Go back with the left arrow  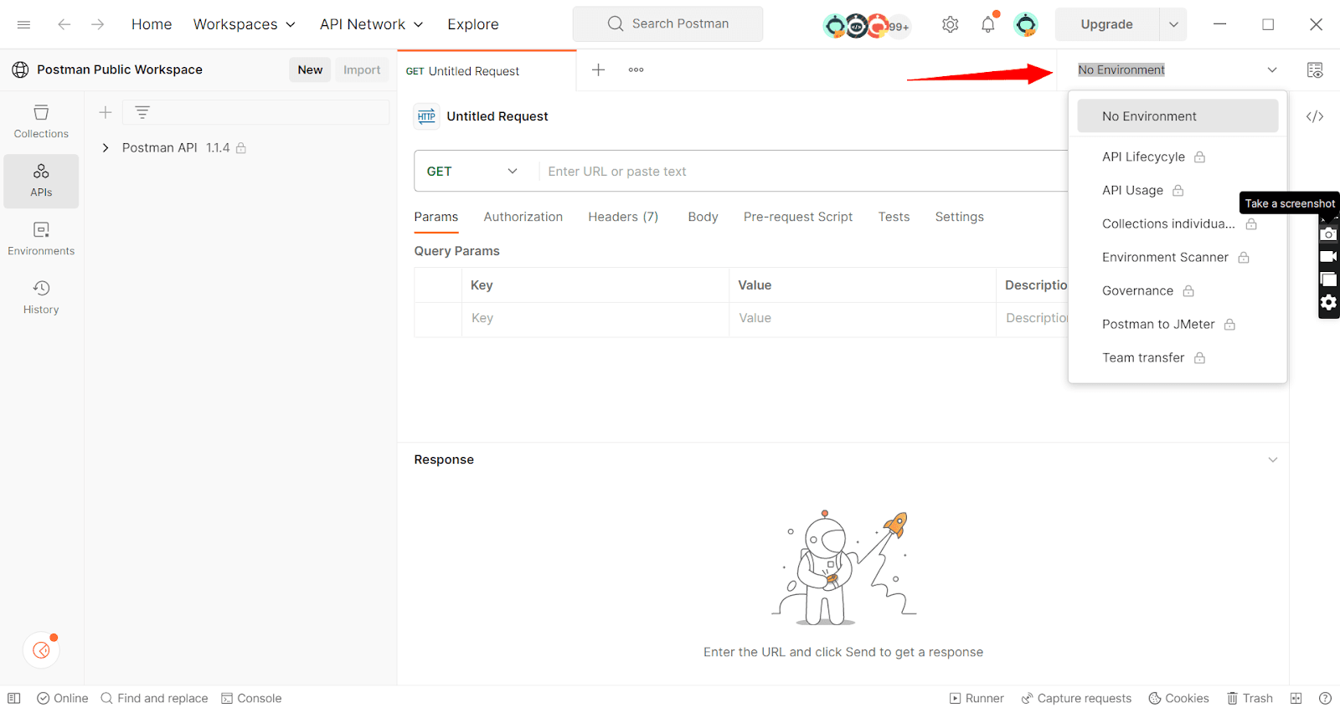click(x=64, y=24)
